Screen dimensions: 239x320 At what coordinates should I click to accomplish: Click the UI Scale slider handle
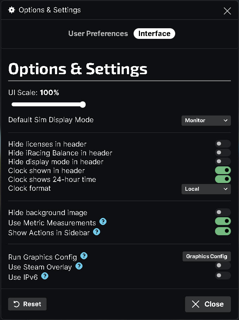point(83,105)
